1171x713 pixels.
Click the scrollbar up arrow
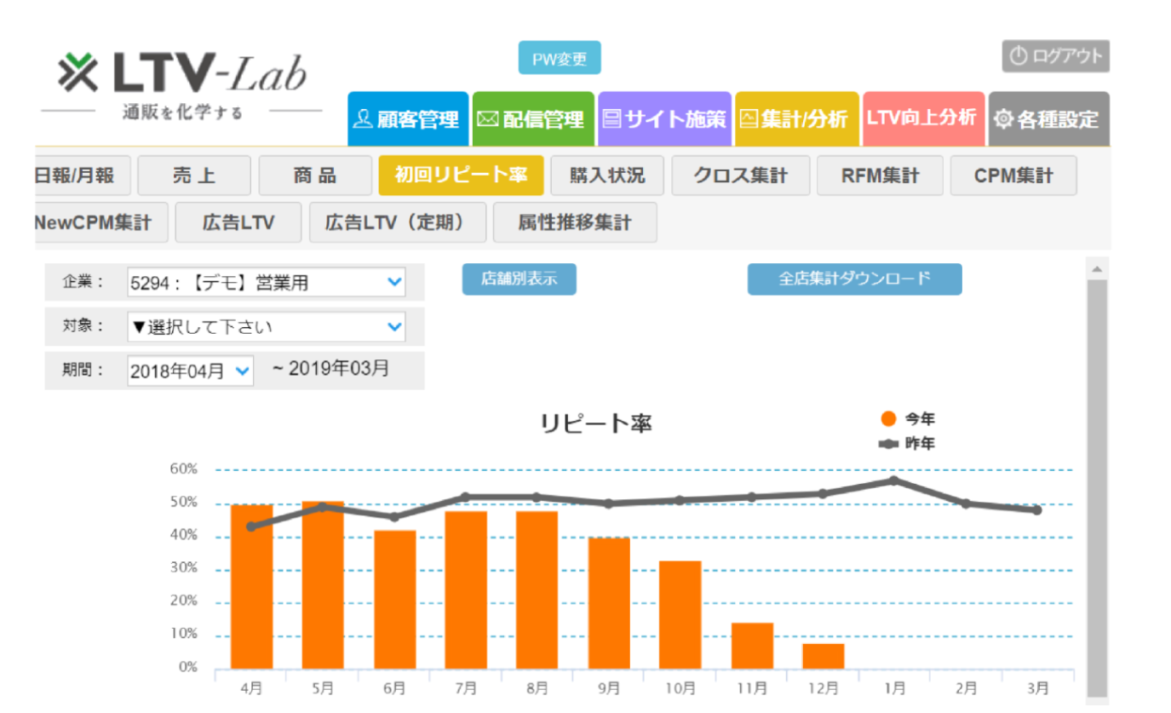pos(1097,269)
